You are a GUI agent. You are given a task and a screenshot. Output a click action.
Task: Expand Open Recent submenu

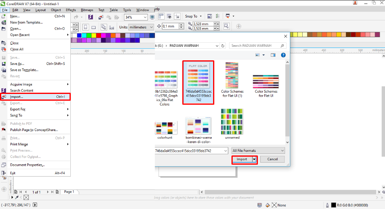pyautogui.click(x=35, y=35)
